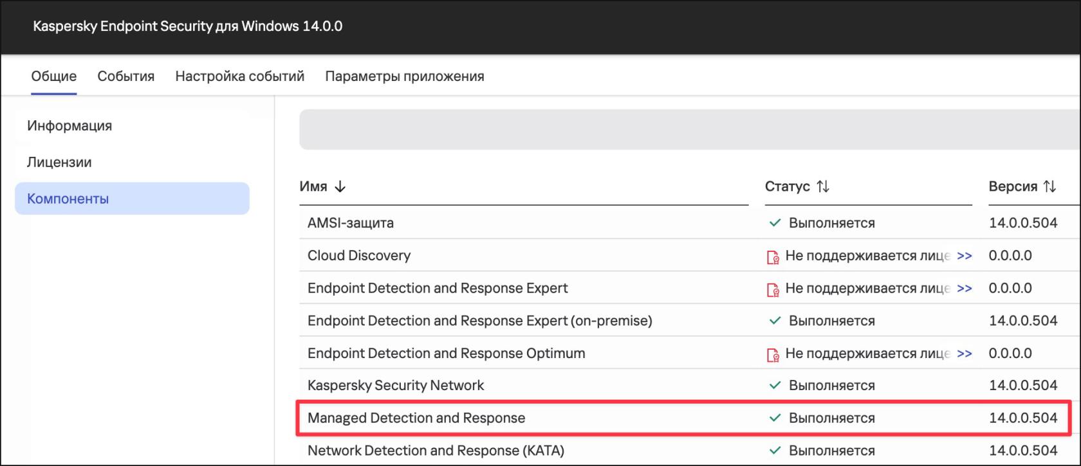Click version 0.0.0.0 of Cloud Discovery

point(1010,255)
